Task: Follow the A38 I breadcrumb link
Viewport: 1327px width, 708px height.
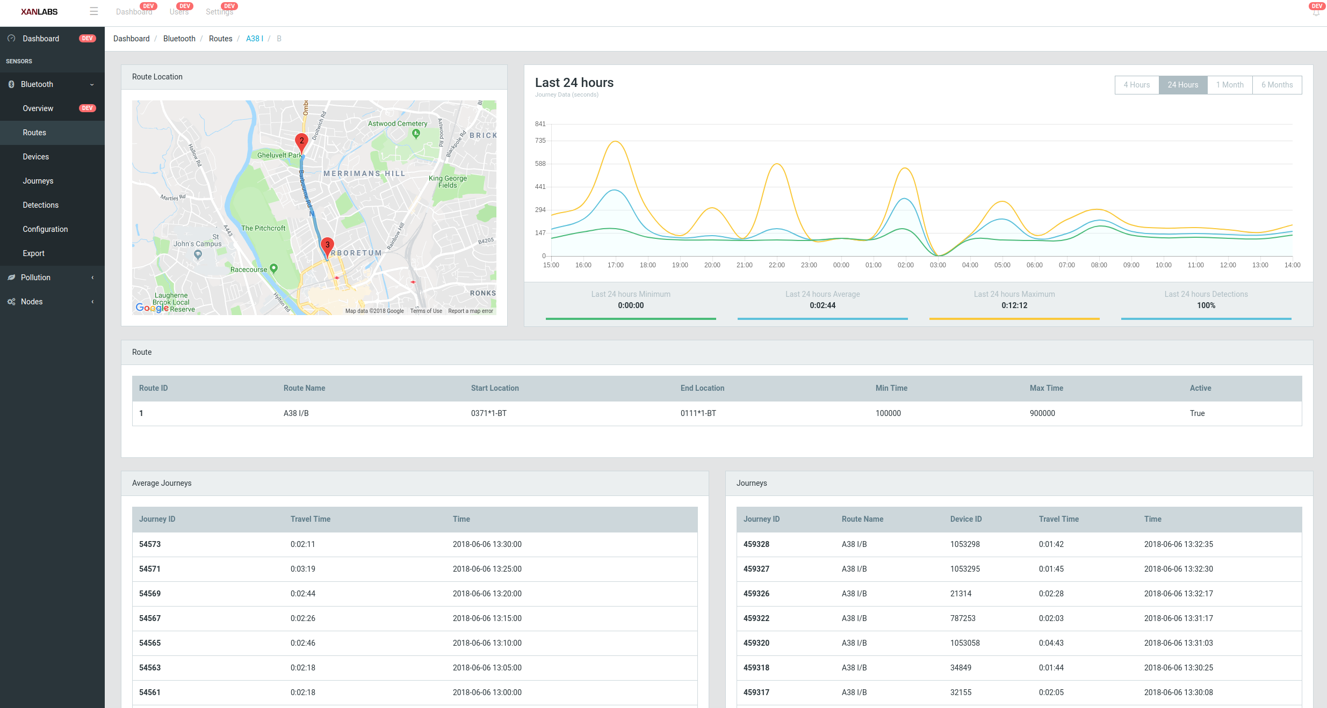Action: (255, 39)
